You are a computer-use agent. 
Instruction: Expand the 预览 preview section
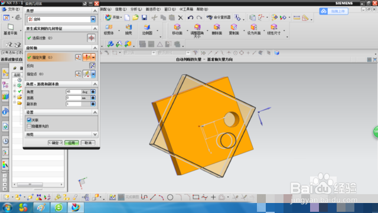coord(95,135)
